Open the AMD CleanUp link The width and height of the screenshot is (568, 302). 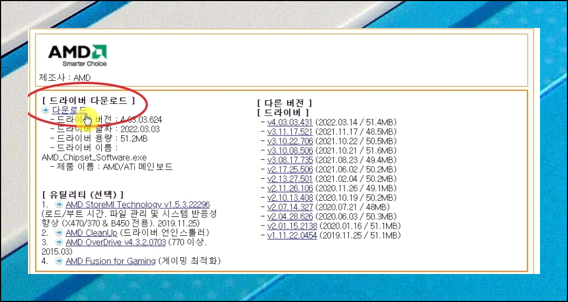pos(92,233)
